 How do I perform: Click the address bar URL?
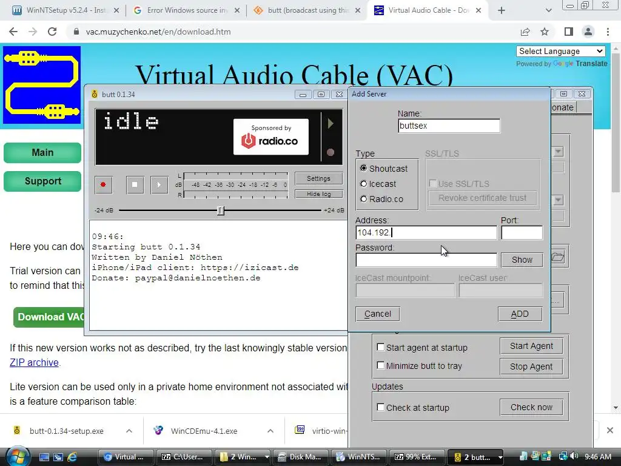(x=158, y=32)
